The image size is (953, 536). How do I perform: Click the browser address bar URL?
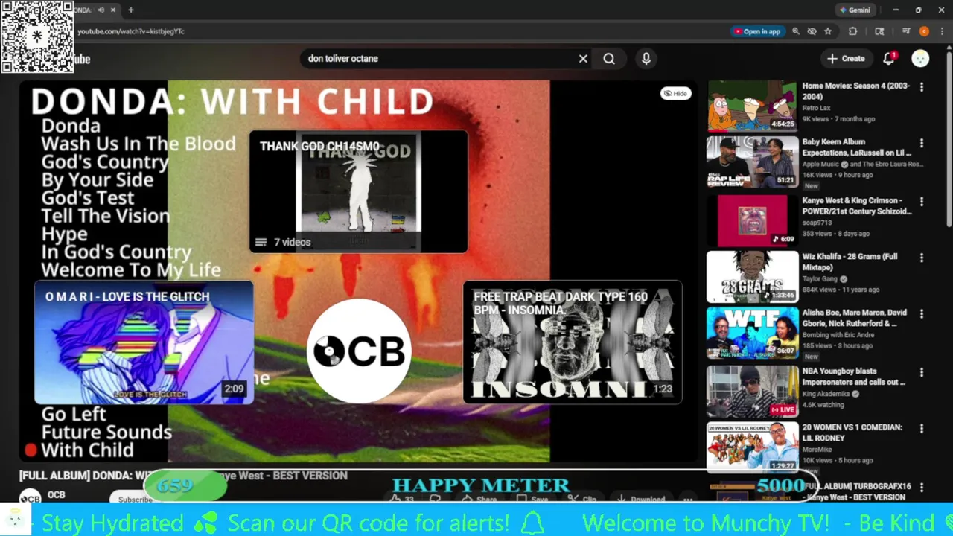coord(131,31)
